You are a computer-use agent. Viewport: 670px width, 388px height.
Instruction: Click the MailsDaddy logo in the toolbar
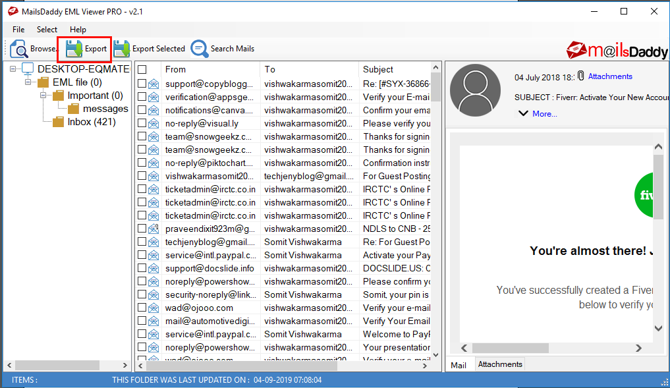point(617,50)
